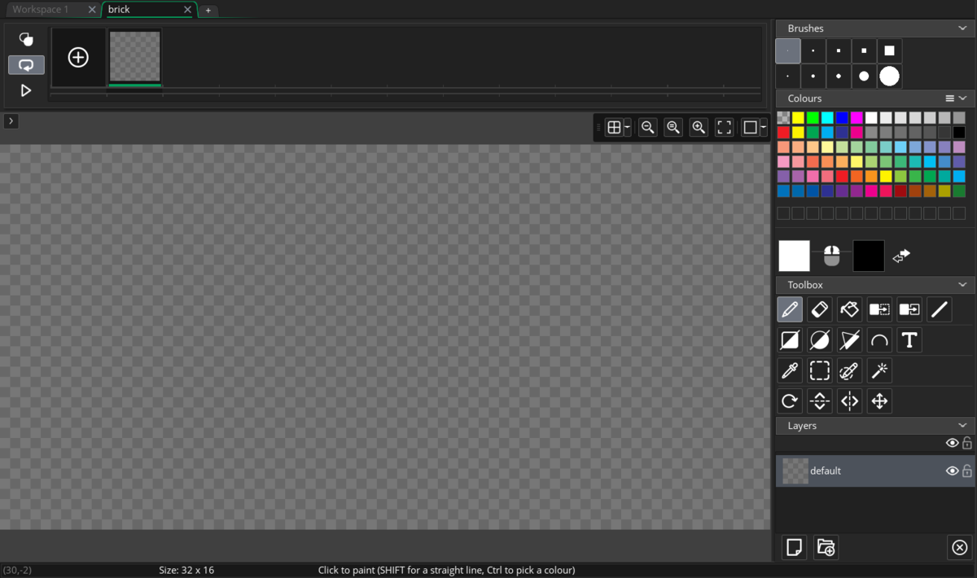
Task: Swap primary and secondary colours
Action: pyautogui.click(x=901, y=256)
